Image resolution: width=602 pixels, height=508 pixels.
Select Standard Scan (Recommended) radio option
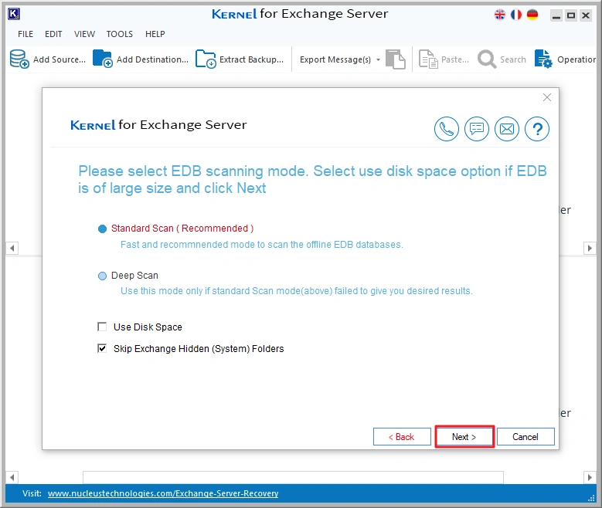pyautogui.click(x=102, y=229)
